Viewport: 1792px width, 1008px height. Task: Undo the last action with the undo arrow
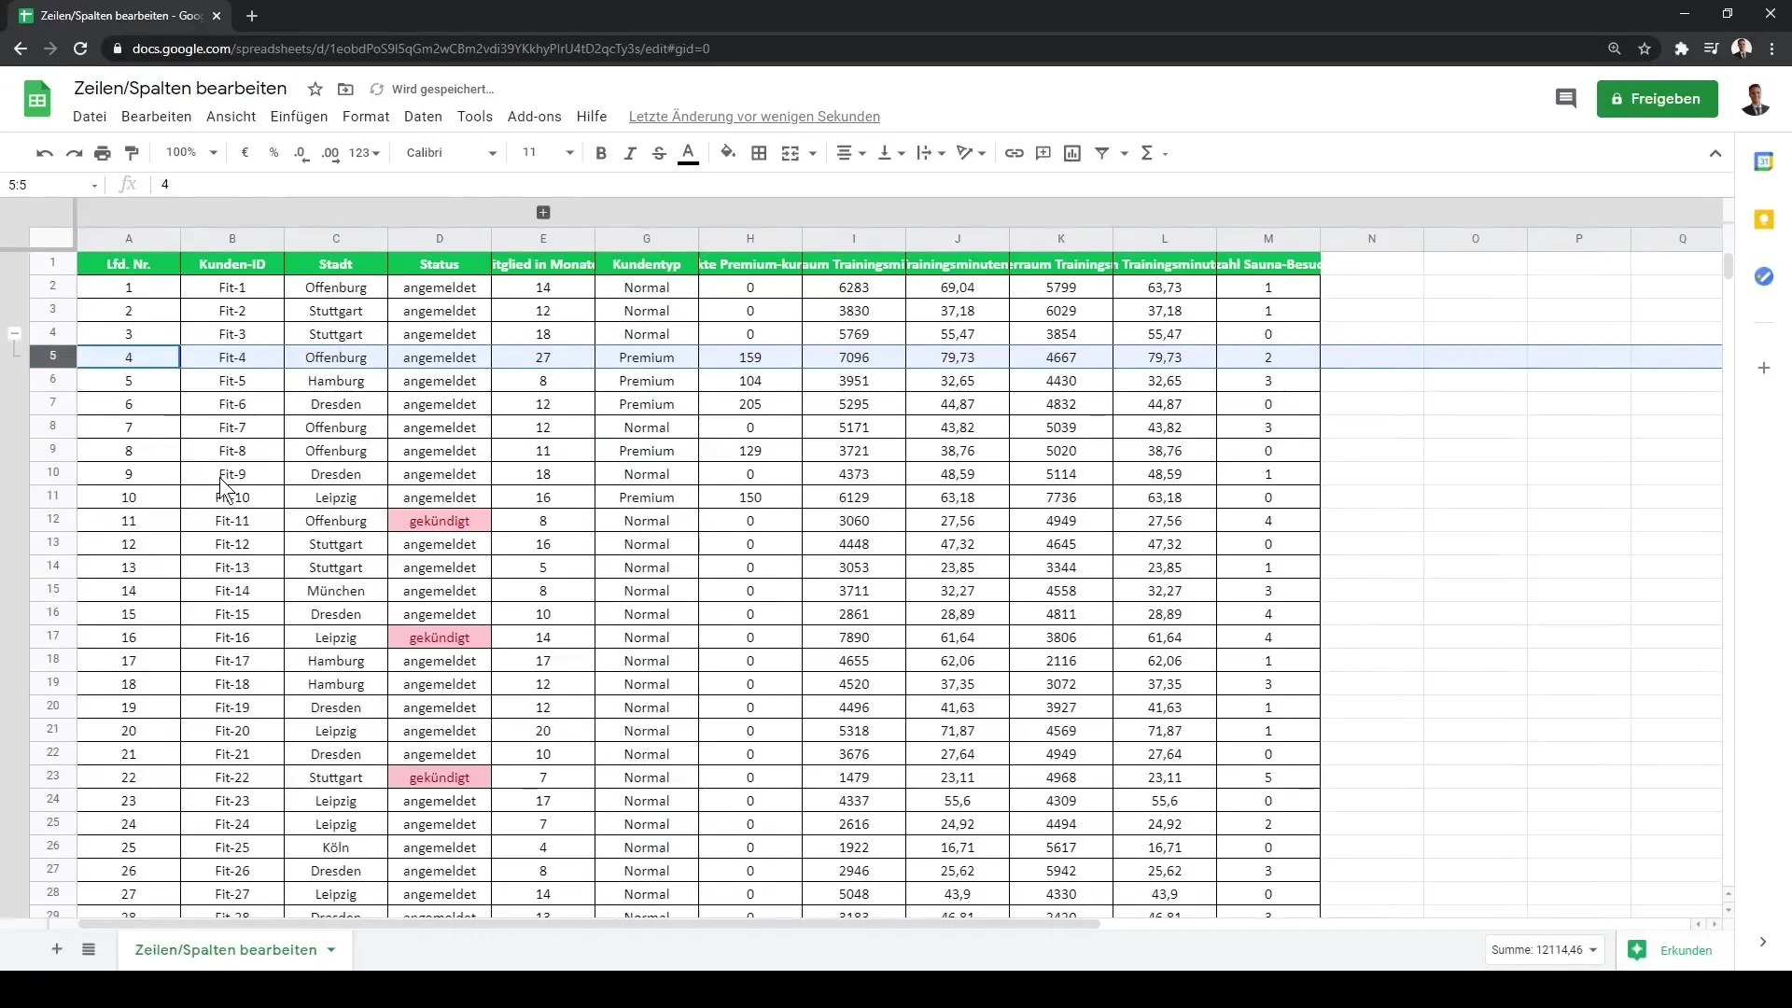[x=44, y=153]
